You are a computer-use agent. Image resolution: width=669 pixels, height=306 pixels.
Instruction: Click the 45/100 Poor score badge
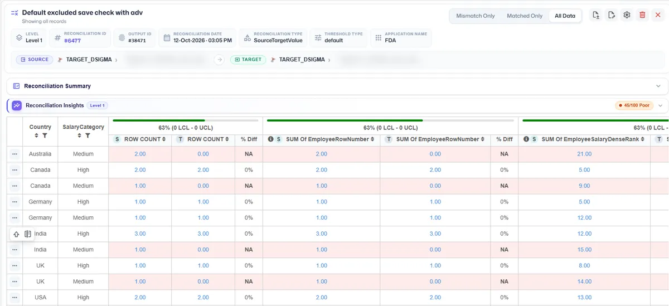tap(634, 105)
